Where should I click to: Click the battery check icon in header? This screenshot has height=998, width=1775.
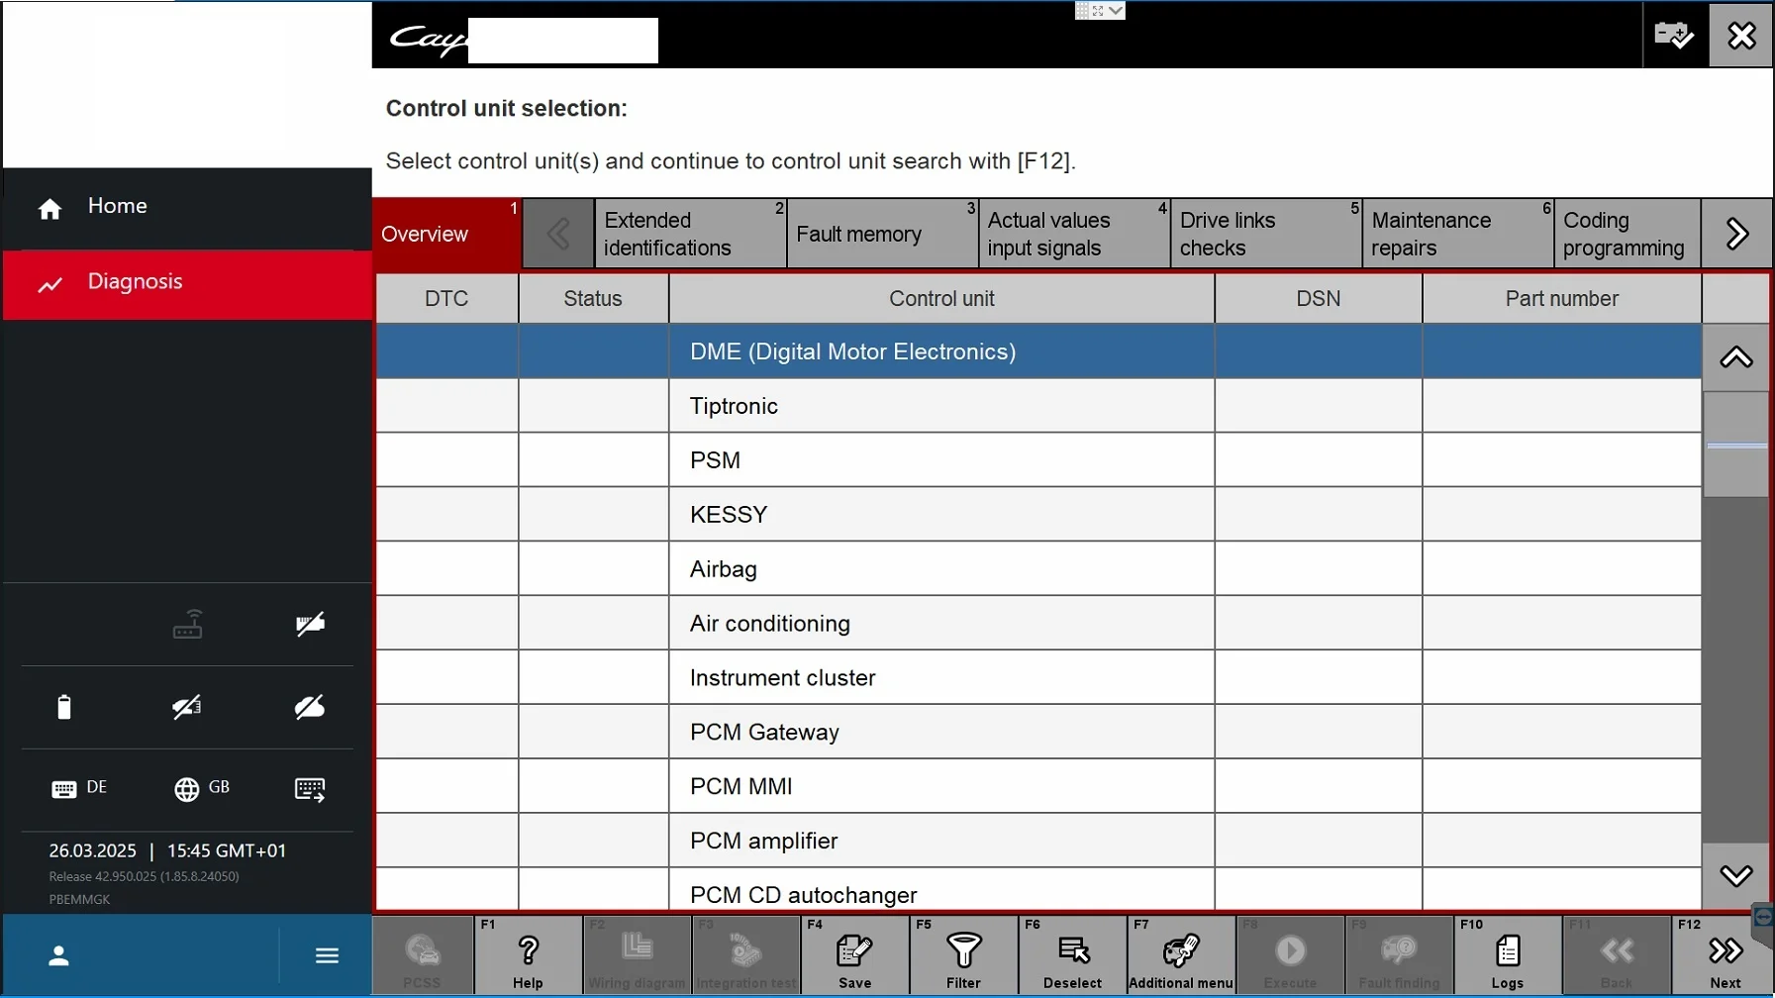tap(1674, 36)
